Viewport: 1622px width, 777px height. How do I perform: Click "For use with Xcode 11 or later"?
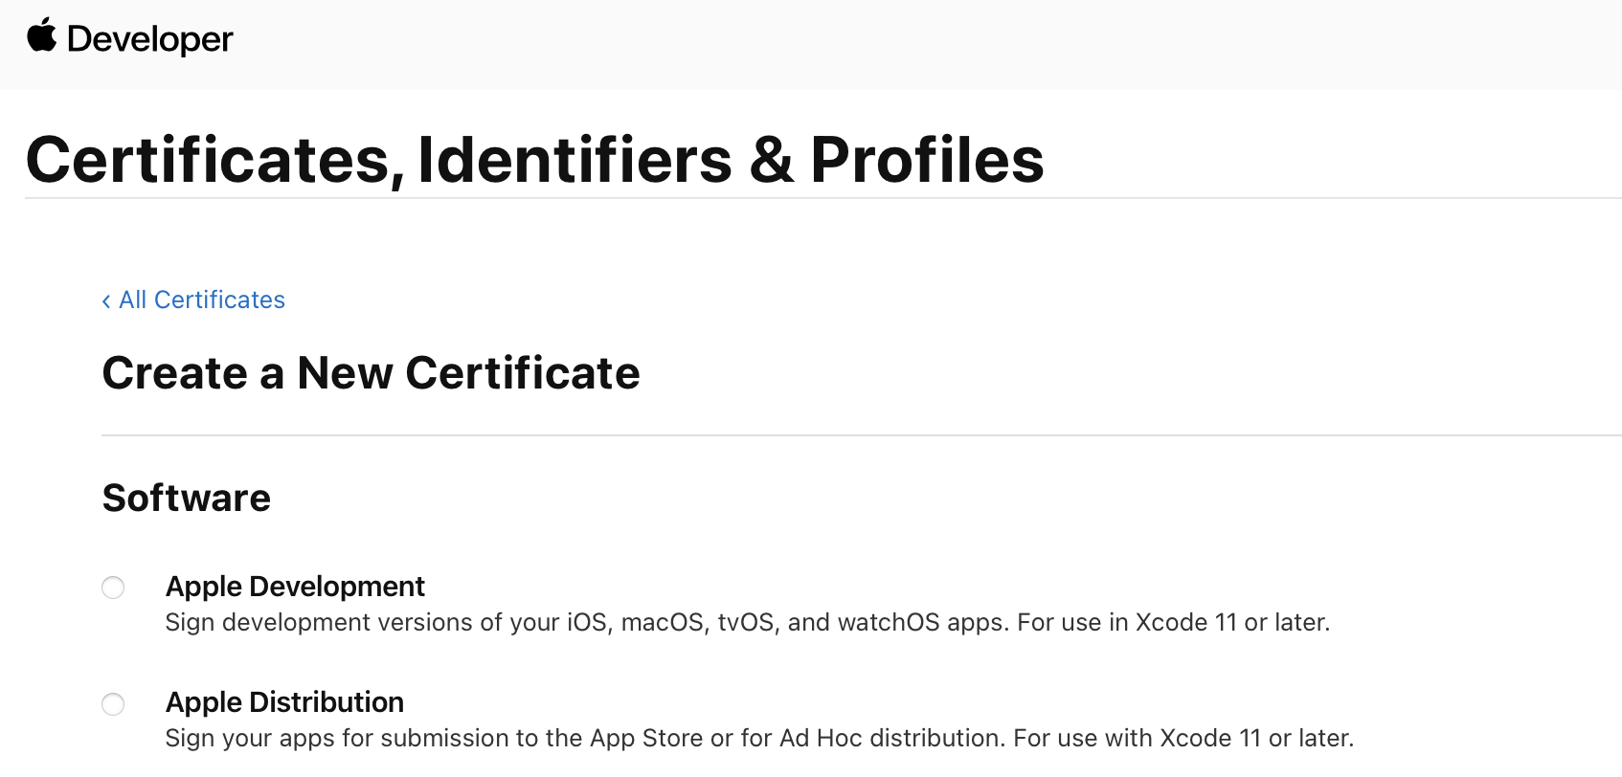coord(1183,739)
